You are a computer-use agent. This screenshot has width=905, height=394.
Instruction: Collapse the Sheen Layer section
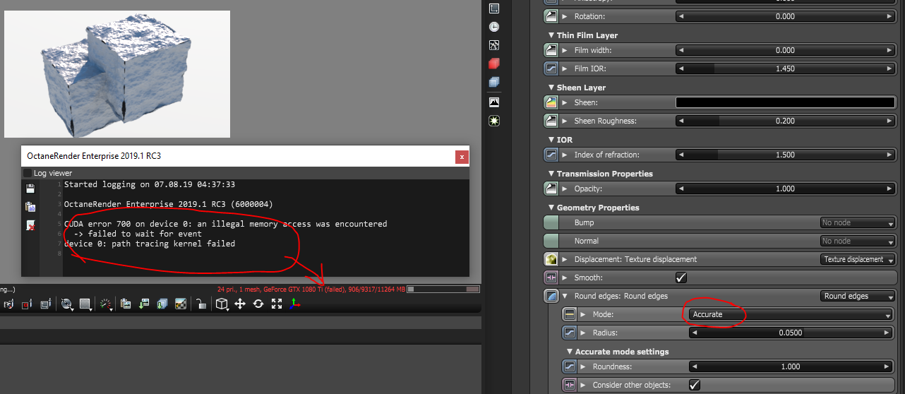click(x=551, y=88)
